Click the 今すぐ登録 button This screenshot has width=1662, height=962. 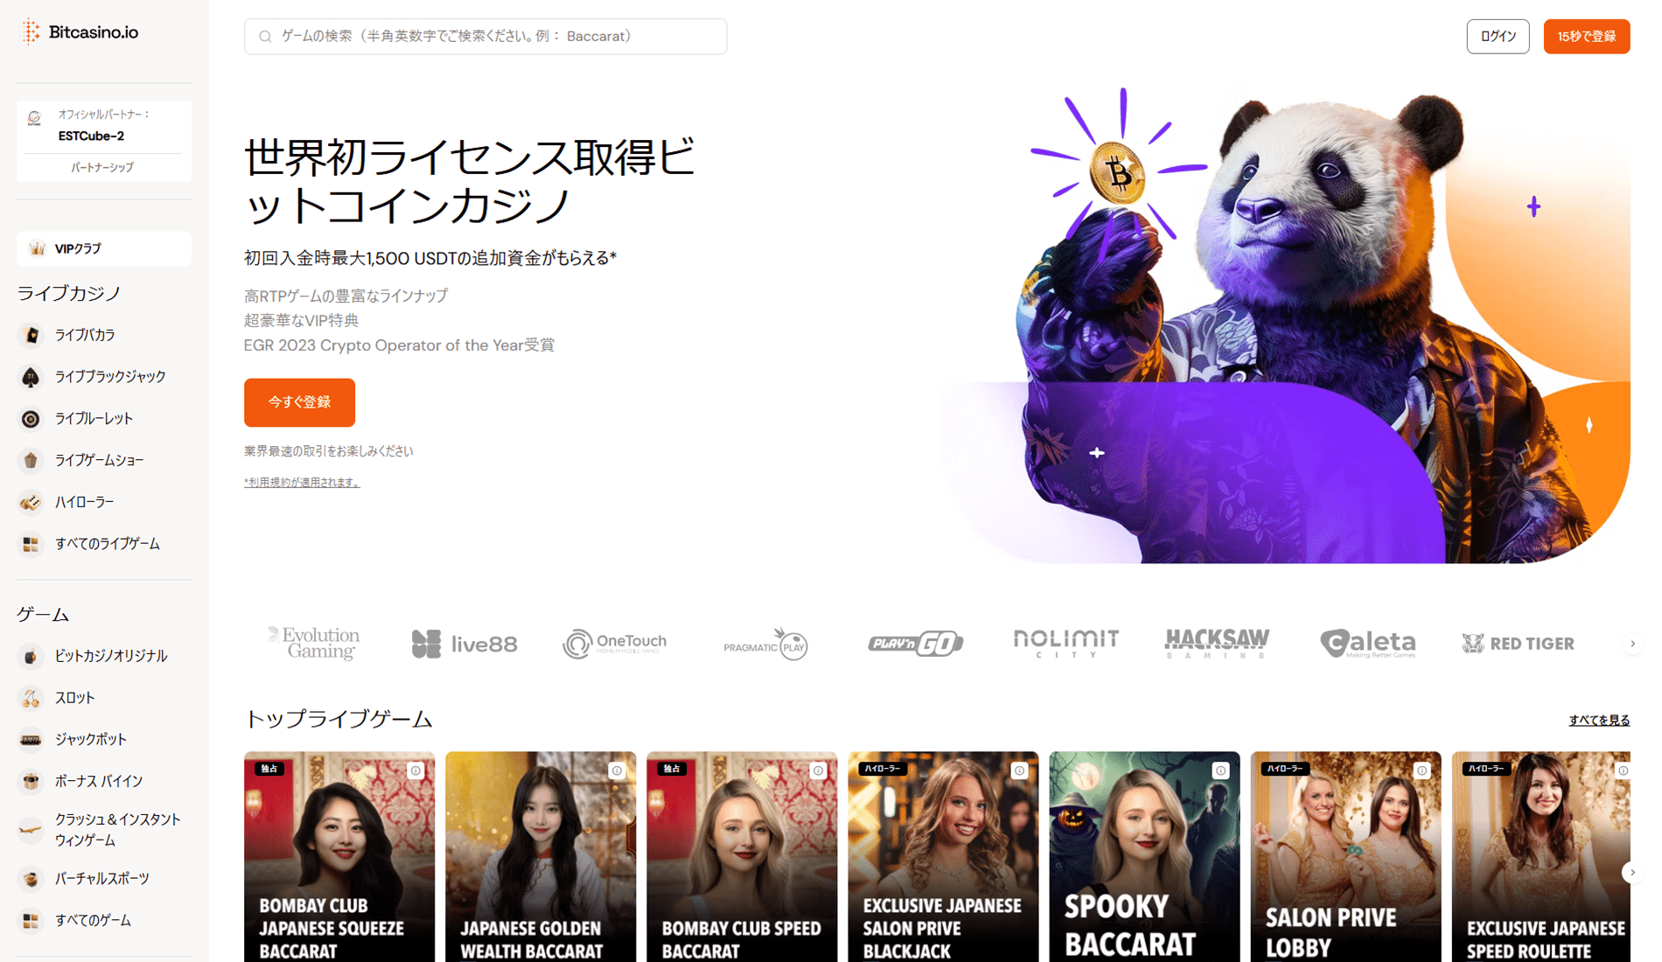pyautogui.click(x=299, y=402)
